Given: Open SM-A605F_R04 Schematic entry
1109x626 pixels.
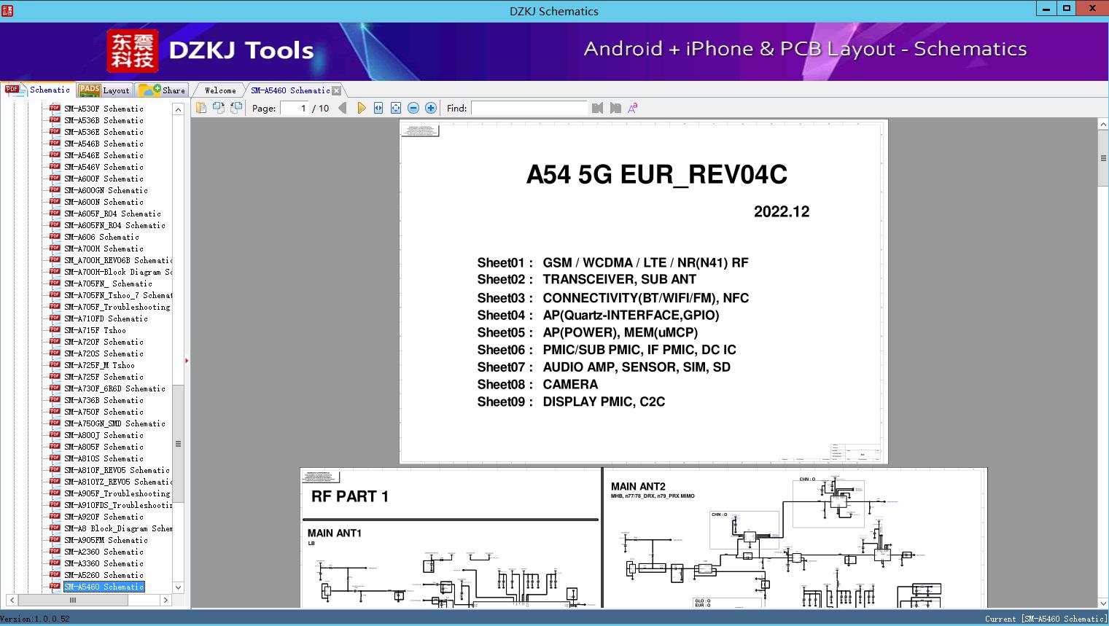Looking at the screenshot, I should pyautogui.click(x=112, y=214).
